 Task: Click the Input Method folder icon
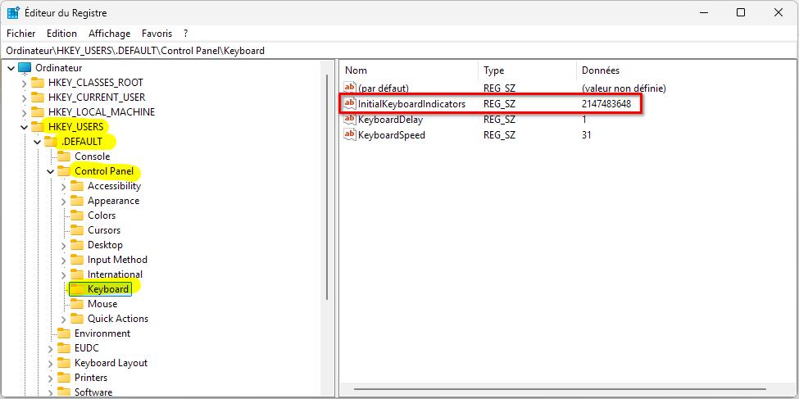[77, 260]
